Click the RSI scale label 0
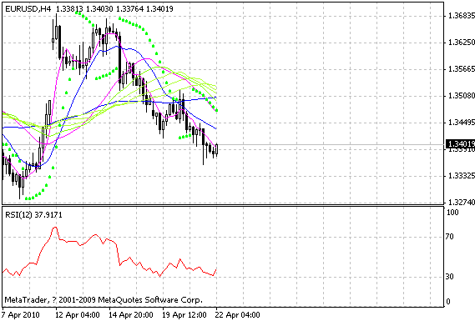 tap(448, 302)
